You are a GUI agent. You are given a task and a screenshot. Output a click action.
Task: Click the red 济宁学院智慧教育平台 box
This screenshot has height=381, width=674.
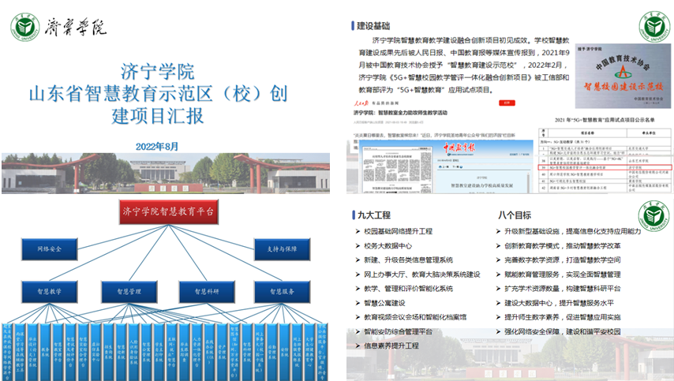pyautogui.click(x=167, y=211)
